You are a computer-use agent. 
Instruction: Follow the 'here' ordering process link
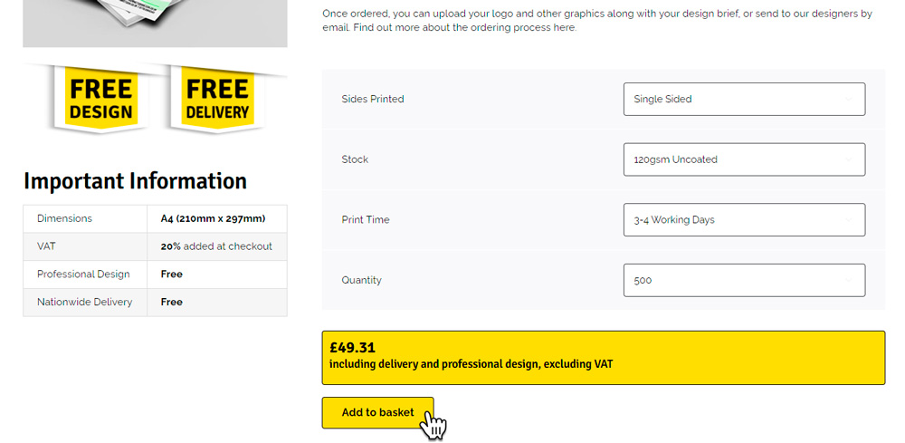tap(565, 28)
